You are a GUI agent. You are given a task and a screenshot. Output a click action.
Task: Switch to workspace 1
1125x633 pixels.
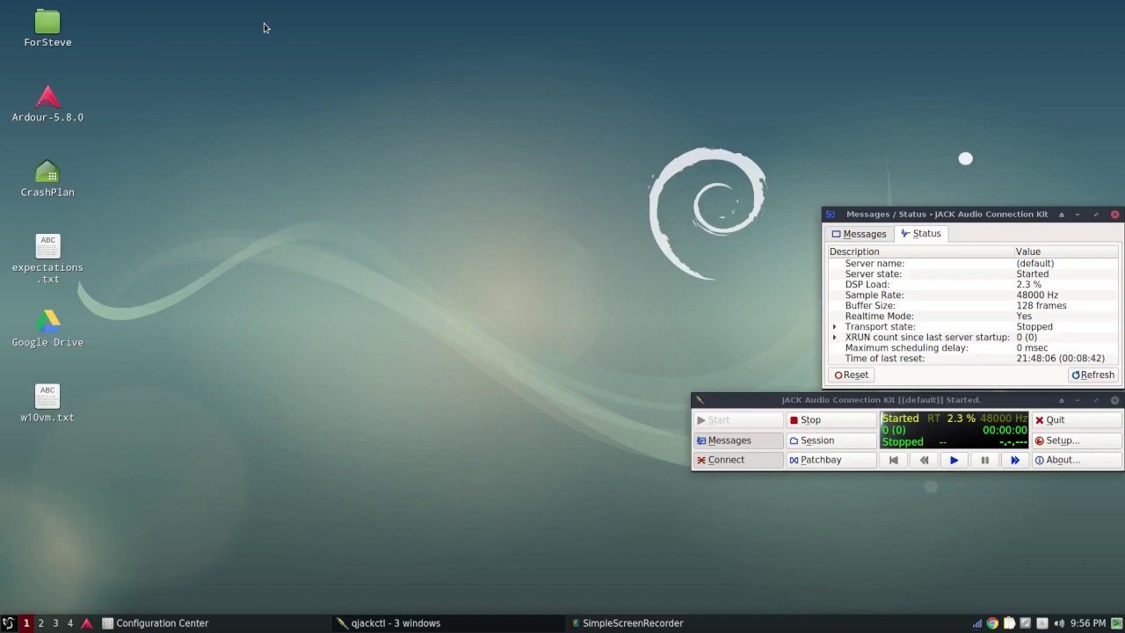[x=26, y=623]
